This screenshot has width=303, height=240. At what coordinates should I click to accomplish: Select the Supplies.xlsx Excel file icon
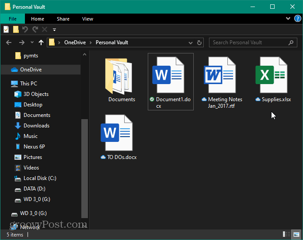pos(272,75)
